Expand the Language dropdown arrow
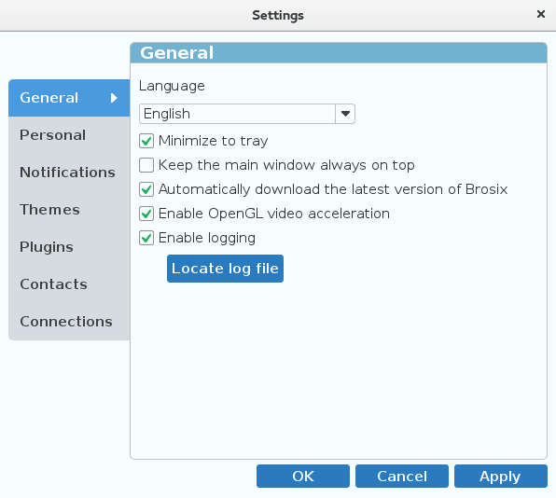 pos(345,114)
